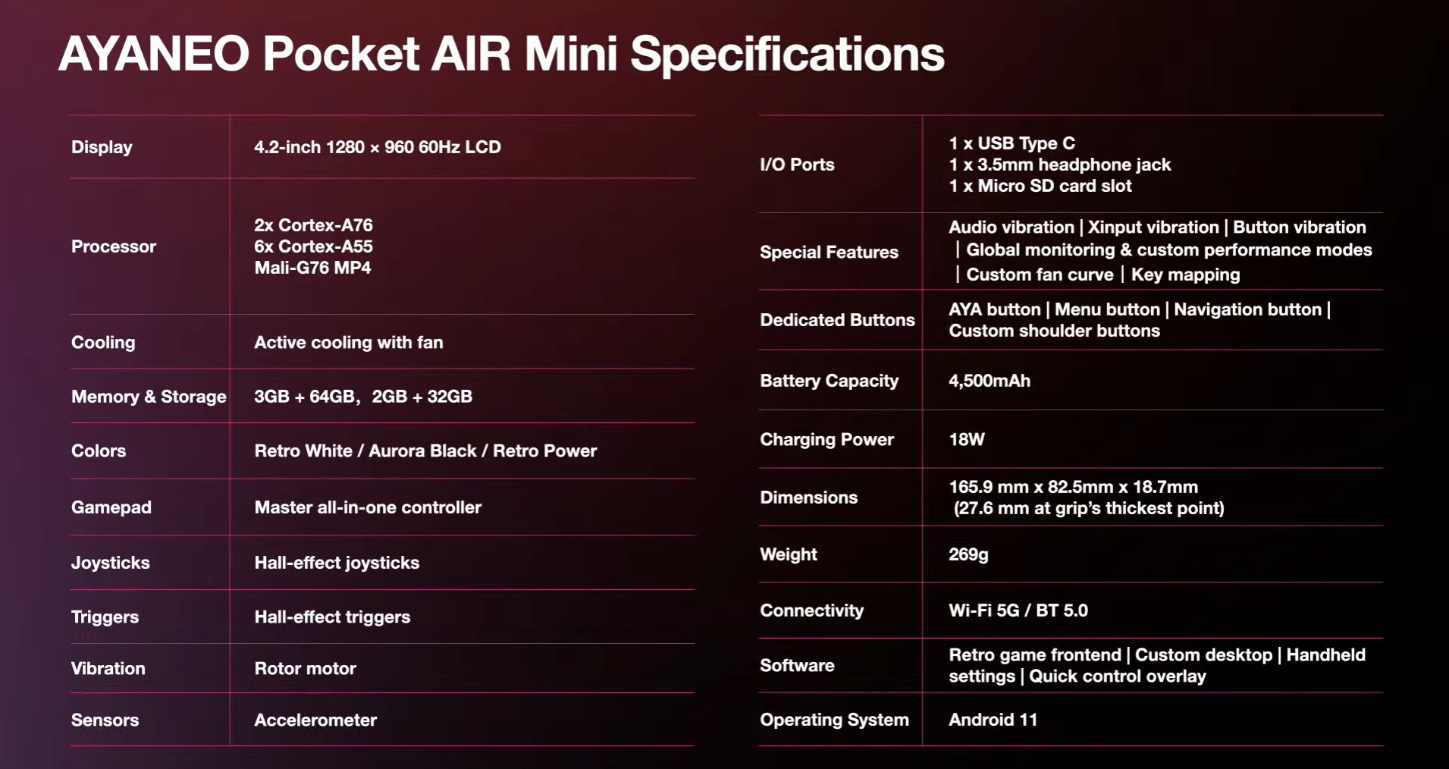Click the Retro White / Aurora Black colors value
Screen dimensions: 1449x769
pos(425,451)
